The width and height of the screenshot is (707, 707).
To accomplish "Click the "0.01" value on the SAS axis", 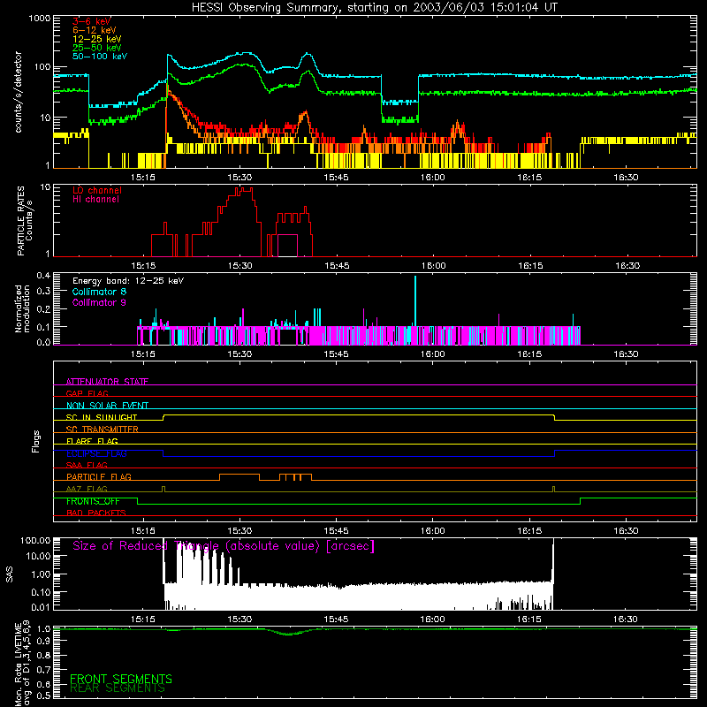I will (x=41, y=607).
